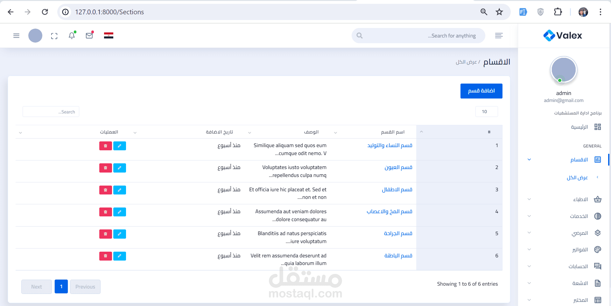Screen dimensions: 611x306
Task: Expand the الحسابات sidebar menu
Action: click(x=564, y=266)
